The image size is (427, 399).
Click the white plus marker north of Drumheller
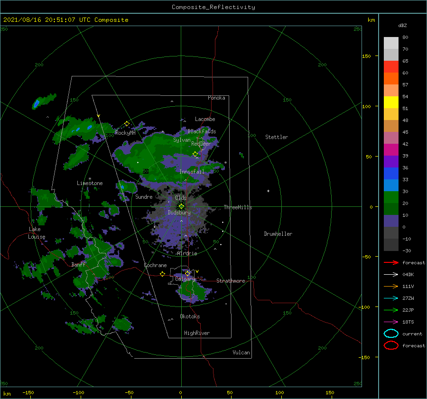[x=268, y=191]
